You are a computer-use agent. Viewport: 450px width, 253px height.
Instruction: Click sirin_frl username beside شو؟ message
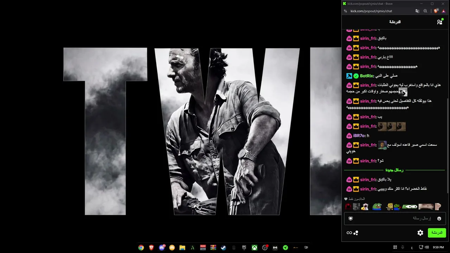coord(368,161)
